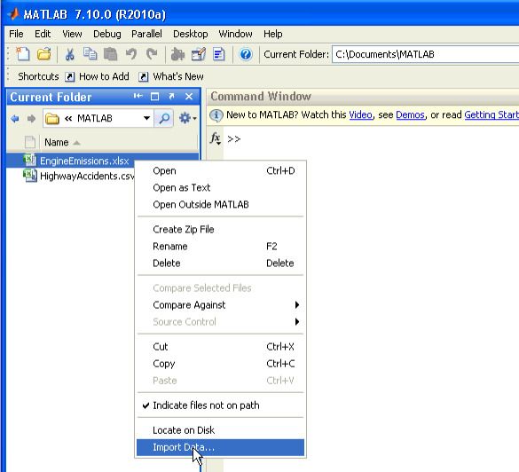This screenshot has height=472, width=519.
Task: Choose Open Outside MATLAB
Action: pos(220,205)
